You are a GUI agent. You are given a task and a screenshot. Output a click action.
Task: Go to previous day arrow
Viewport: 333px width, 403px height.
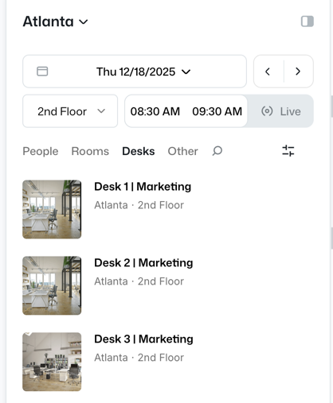pyautogui.click(x=268, y=72)
